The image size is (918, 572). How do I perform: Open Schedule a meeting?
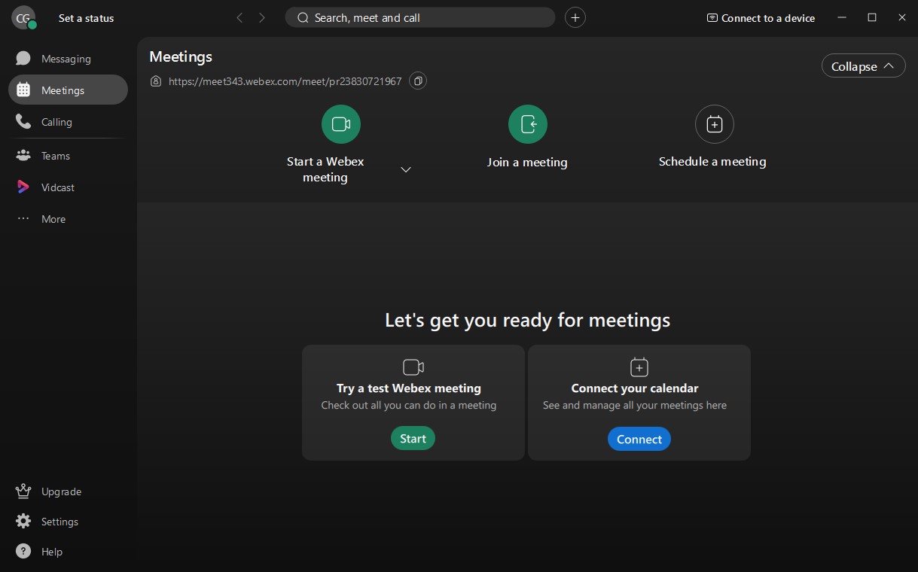tap(713, 124)
